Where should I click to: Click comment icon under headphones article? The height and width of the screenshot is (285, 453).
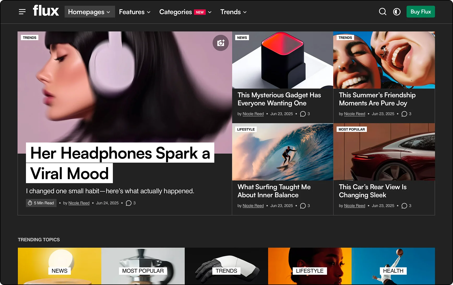(129, 203)
